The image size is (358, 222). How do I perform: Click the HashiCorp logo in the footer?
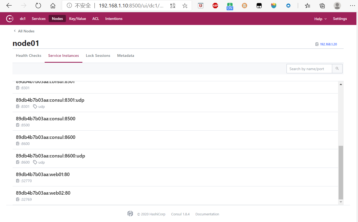pos(130,214)
